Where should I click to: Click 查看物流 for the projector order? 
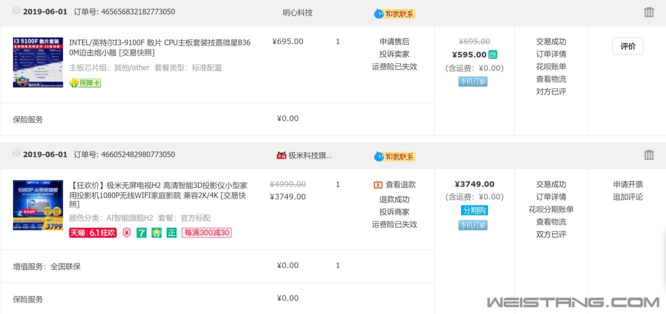point(551,222)
